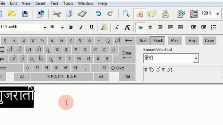
Task: Cut selection with the scissors icon
Action: pos(56,14)
